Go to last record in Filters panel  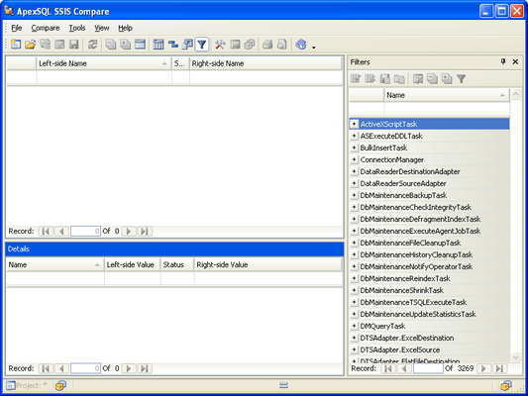click(x=499, y=368)
